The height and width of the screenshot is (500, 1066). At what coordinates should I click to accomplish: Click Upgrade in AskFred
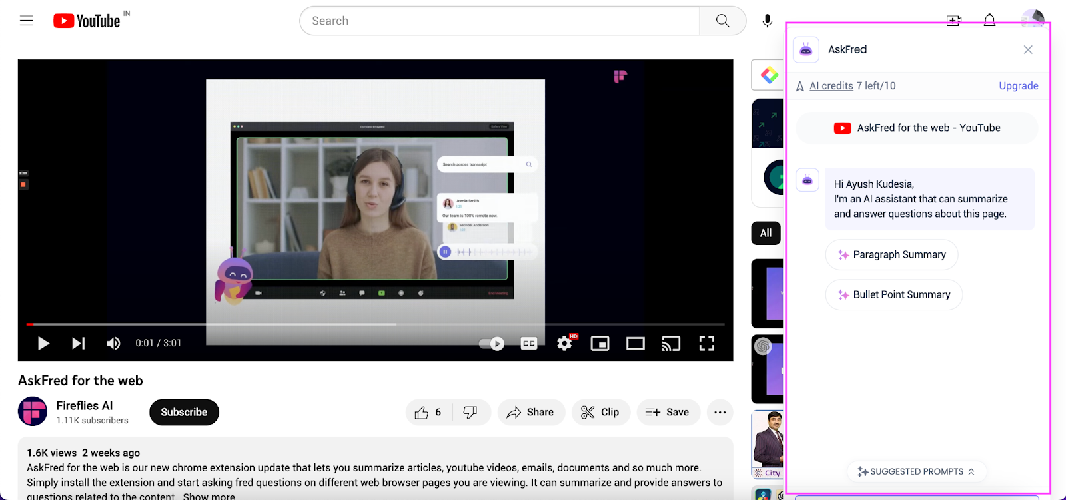[1019, 85]
